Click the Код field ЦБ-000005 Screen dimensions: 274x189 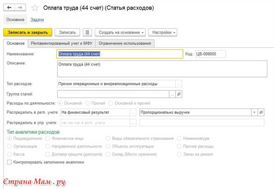click(x=210, y=54)
